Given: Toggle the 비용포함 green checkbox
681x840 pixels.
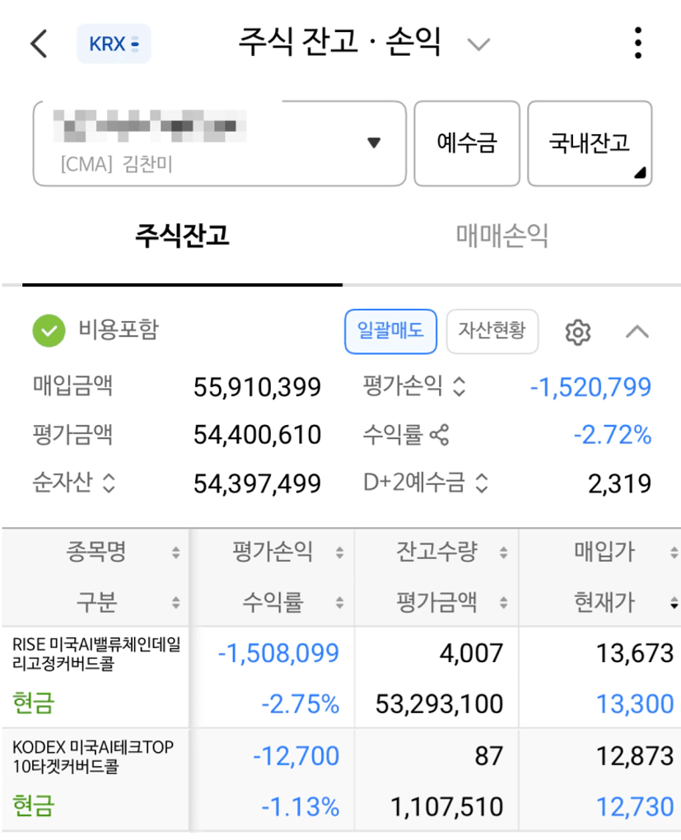Looking at the screenshot, I should coord(49,331).
